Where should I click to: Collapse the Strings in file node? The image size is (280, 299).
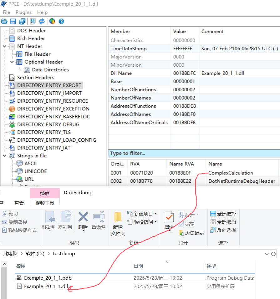[x=4, y=156]
